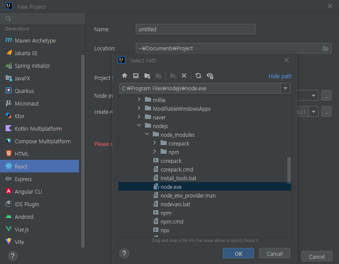Click the module directory toolbar icon
This screenshot has height=264, width=339.
pyautogui.click(x=158, y=76)
